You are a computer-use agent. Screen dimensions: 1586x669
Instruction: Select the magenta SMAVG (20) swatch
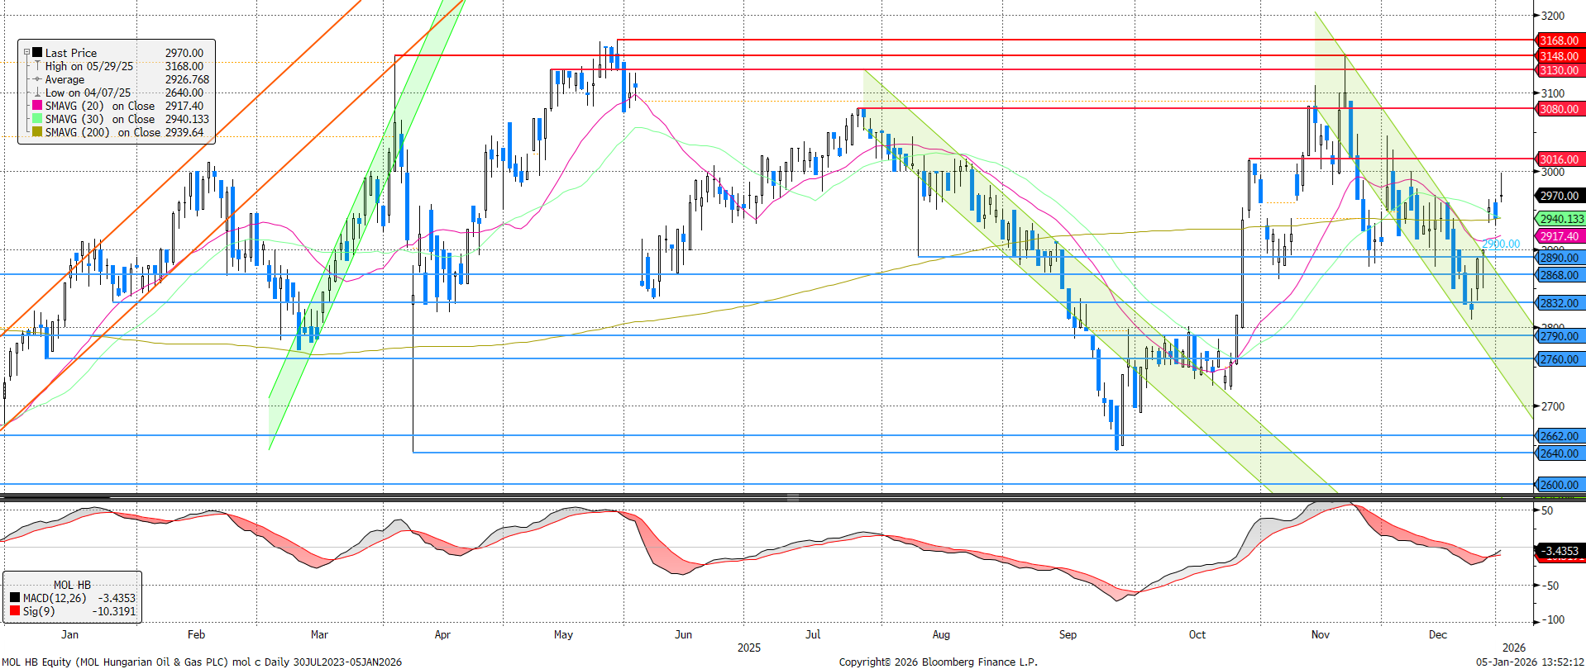point(37,106)
